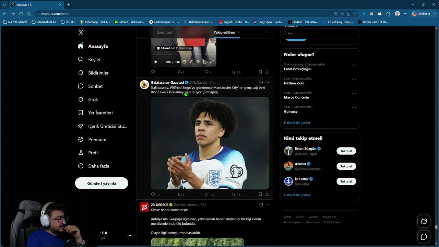This screenshot has height=247, width=439.
Task: Open Keşfet from the sidebar
Action: [89, 59]
